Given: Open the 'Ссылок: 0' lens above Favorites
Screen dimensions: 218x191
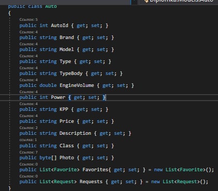Looking at the screenshot, I should pos(29,164).
